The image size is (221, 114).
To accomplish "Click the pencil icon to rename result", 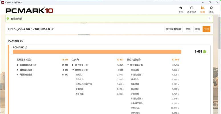I will click(x=53, y=29).
